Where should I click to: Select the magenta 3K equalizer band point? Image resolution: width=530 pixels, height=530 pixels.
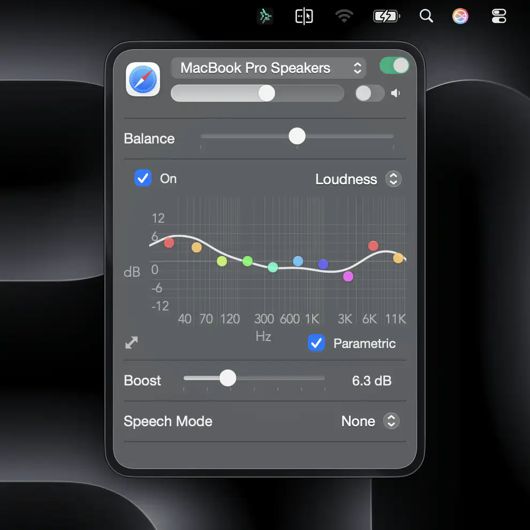click(x=348, y=276)
